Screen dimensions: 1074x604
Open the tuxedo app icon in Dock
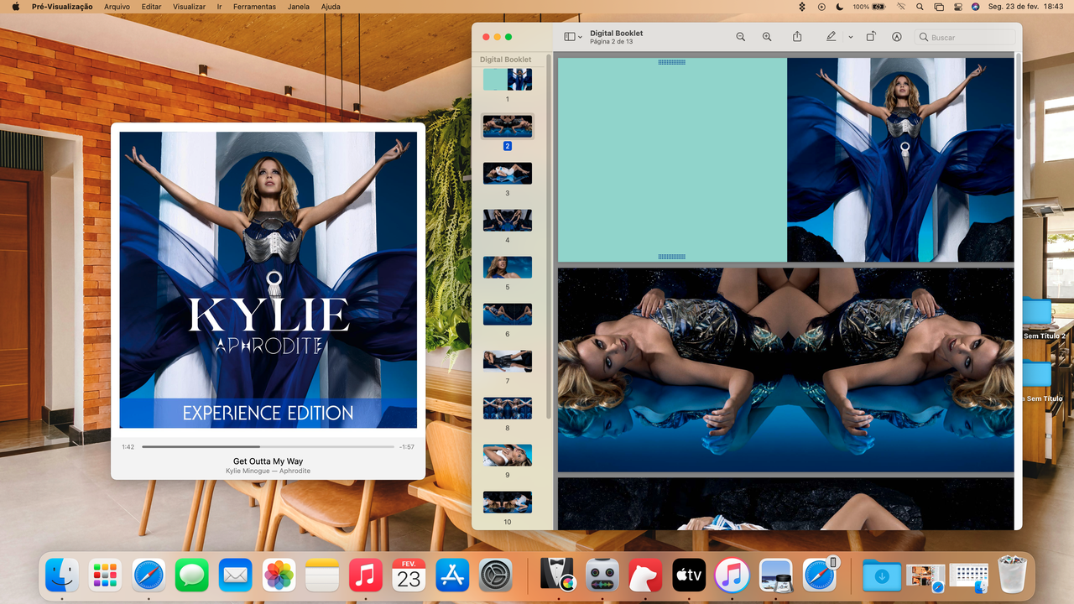[x=558, y=575]
